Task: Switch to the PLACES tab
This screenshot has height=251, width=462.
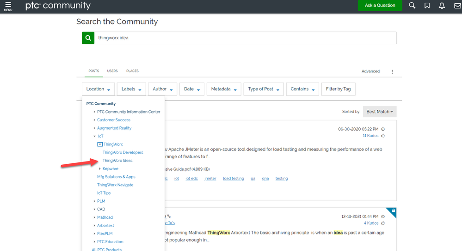Action: (132, 71)
